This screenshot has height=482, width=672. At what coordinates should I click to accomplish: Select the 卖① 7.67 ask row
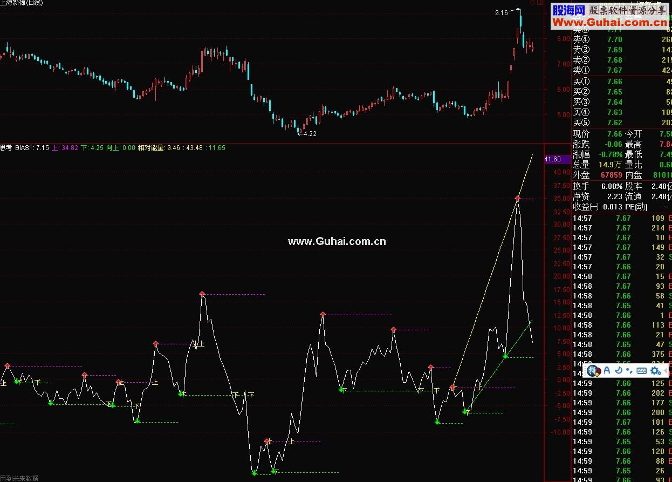[622, 70]
